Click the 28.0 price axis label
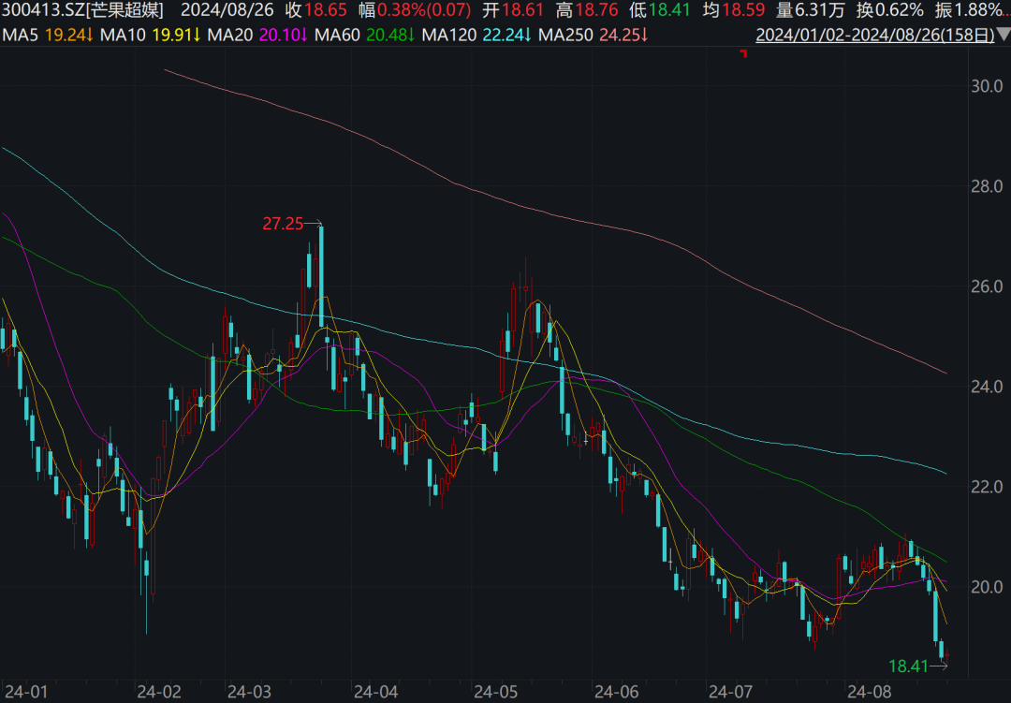Image resolution: width=1011 pixels, height=703 pixels. point(987,186)
